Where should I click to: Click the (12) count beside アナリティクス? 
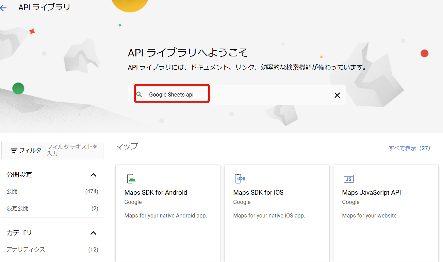(x=93, y=249)
